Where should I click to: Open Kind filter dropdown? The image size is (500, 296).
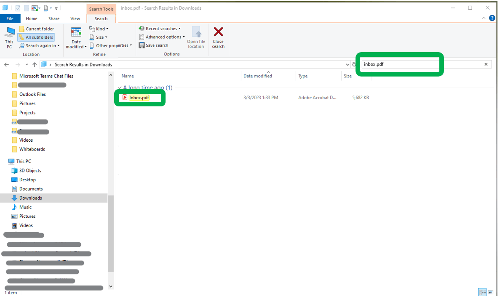coord(99,29)
